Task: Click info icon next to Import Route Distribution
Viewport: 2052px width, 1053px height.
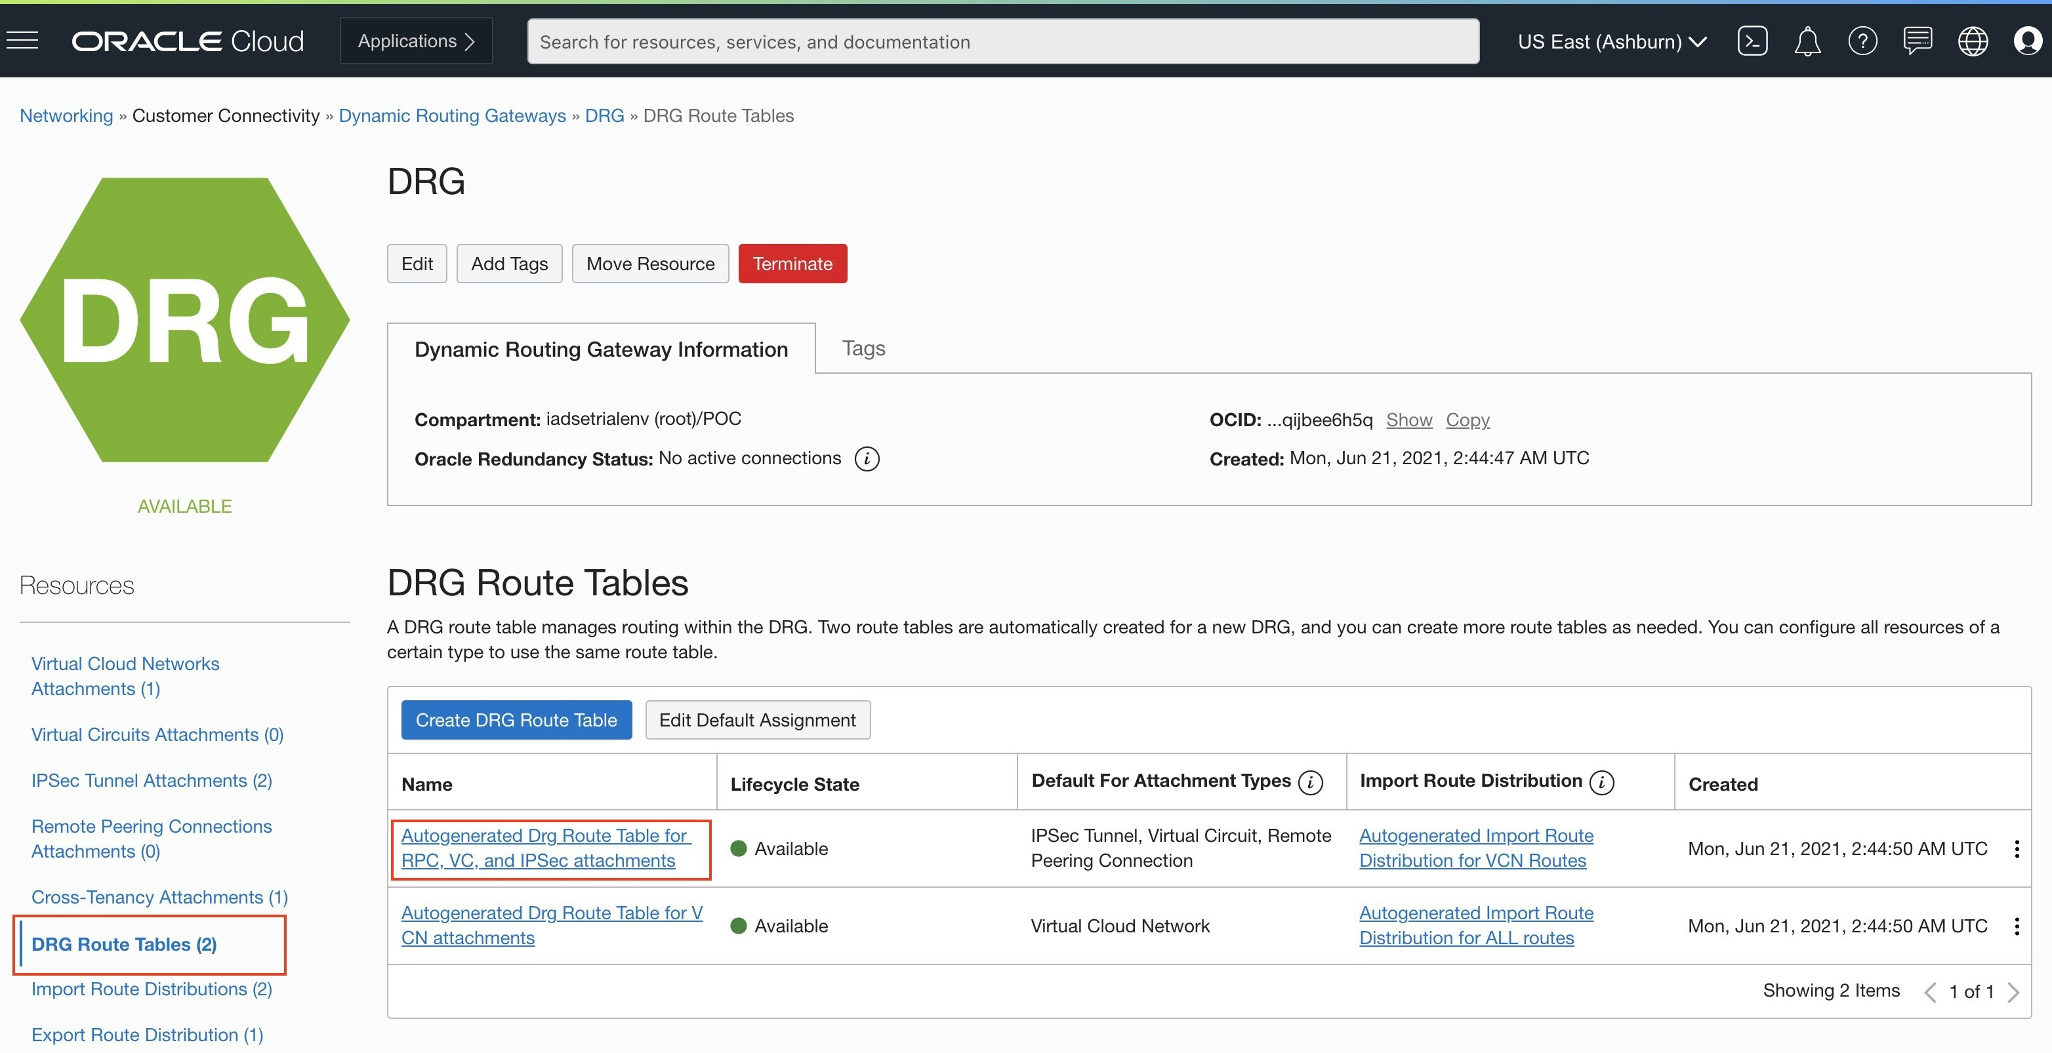Action: [x=1601, y=782]
